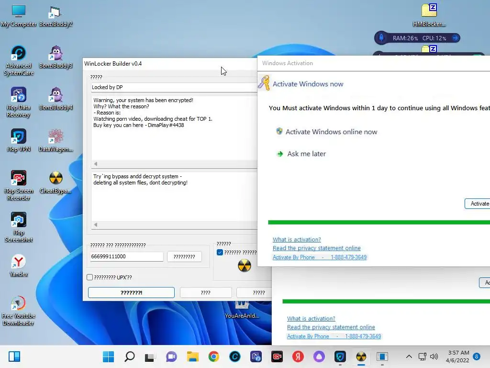Open purple Alice assistant taskbar icon
Viewport: 490px width, 368px height.
tap(319, 356)
